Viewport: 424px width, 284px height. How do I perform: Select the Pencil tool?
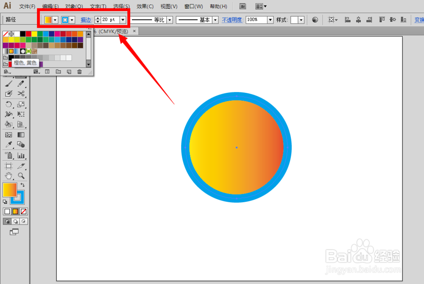pyautogui.click(x=21, y=84)
